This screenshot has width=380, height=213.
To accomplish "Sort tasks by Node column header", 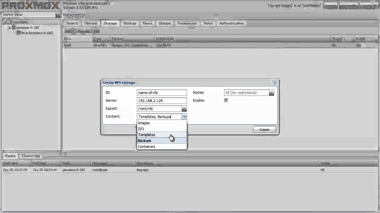I will 76,163.
